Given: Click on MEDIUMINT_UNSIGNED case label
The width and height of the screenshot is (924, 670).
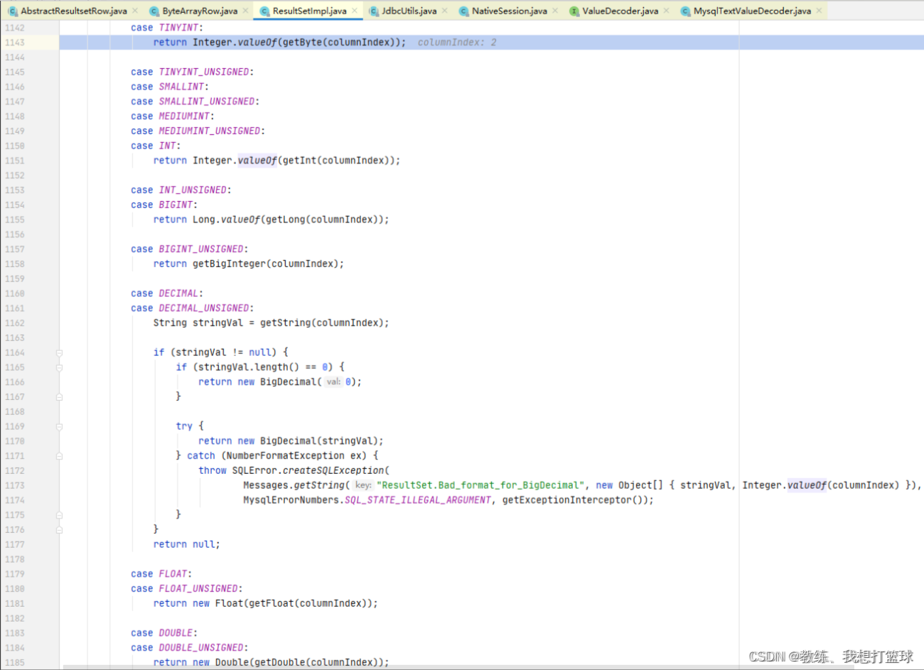Looking at the screenshot, I should (x=210, y=131).
